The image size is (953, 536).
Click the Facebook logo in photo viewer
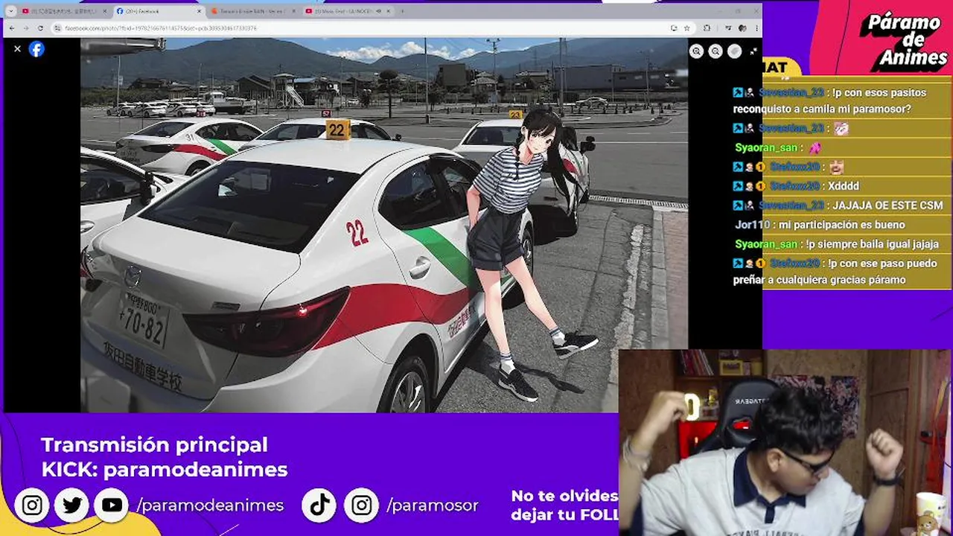click(36, 49)
